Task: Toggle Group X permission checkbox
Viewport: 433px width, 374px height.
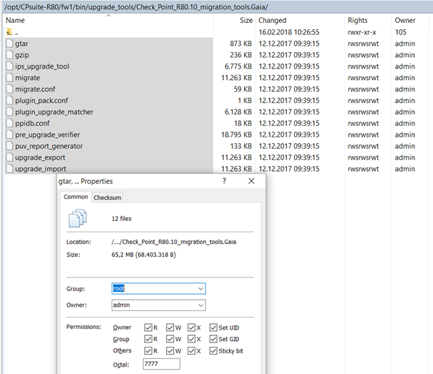Action: (191, 339)
